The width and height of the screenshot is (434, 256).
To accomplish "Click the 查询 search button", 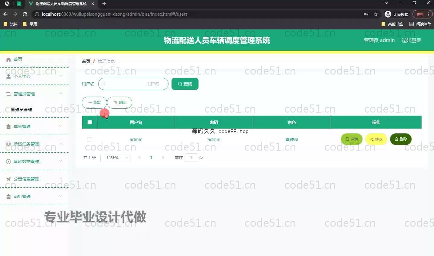I will pos(185,84).
